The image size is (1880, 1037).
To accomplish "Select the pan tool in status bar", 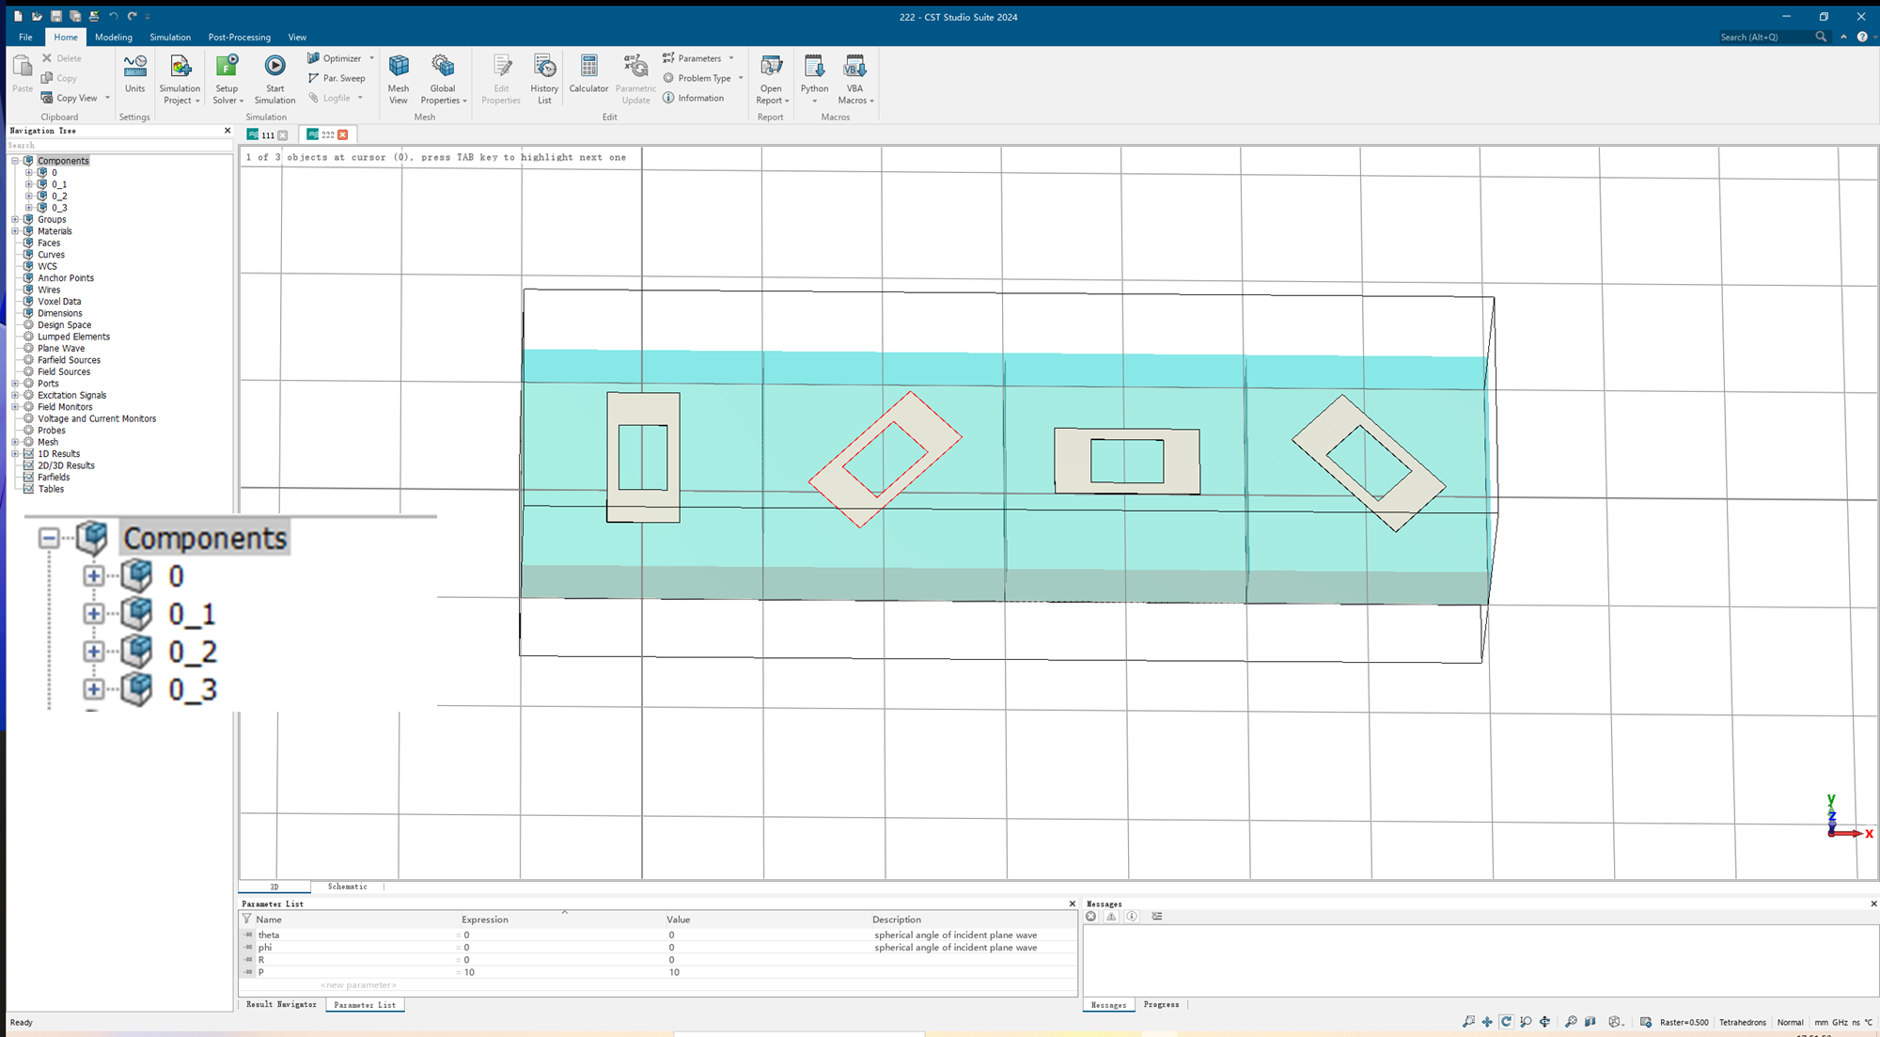I will [x=1487, y=1022].
